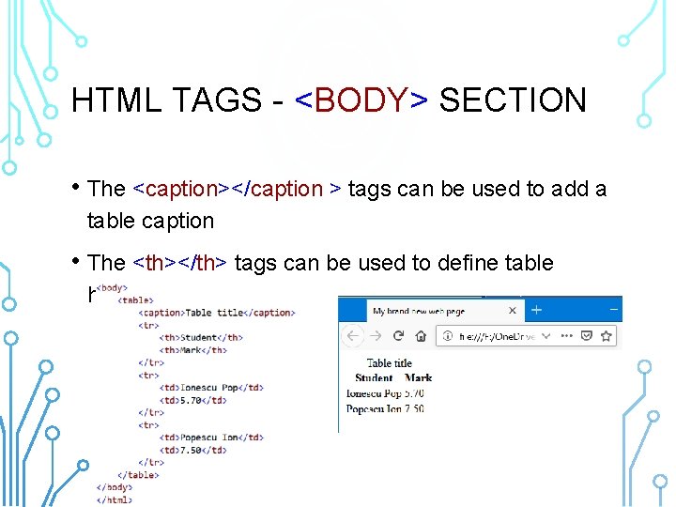Click the browser Forward arrow button
This screenshot has height=507, width=676.
[x=376, y=336]
